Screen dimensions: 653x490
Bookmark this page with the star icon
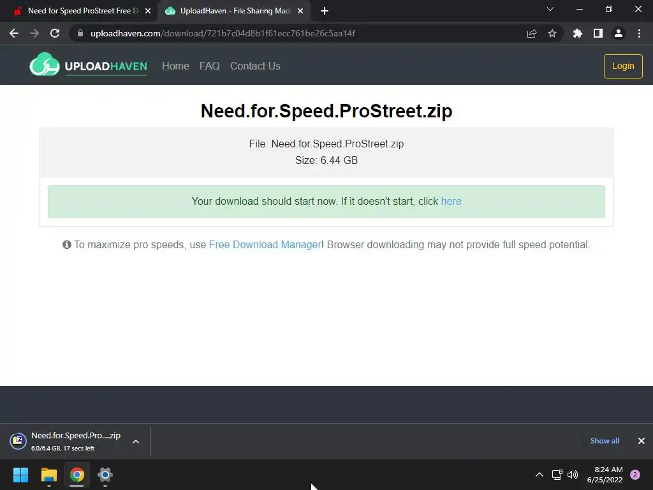point(552,33)
